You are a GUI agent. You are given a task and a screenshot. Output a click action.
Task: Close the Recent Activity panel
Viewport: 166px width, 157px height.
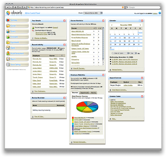click(x=65, y=45)
